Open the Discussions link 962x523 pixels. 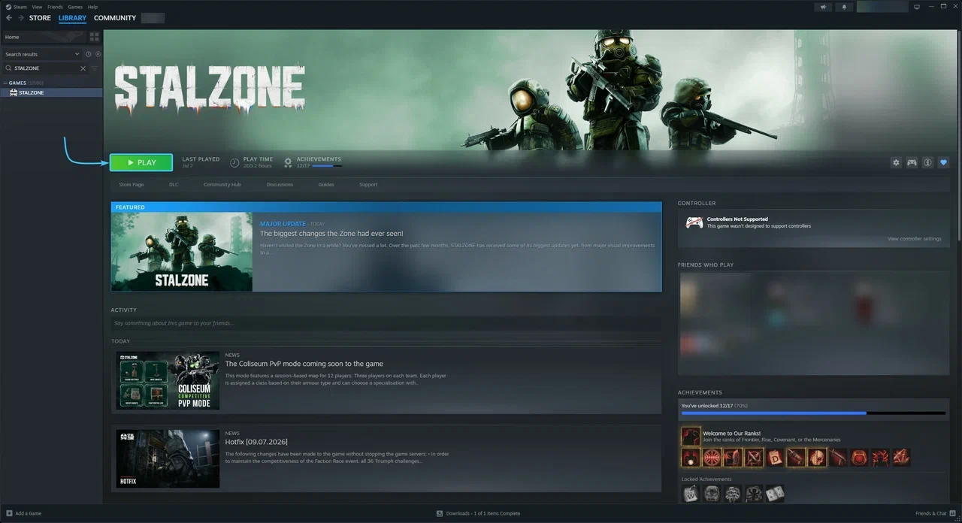[x=280, y=184]
